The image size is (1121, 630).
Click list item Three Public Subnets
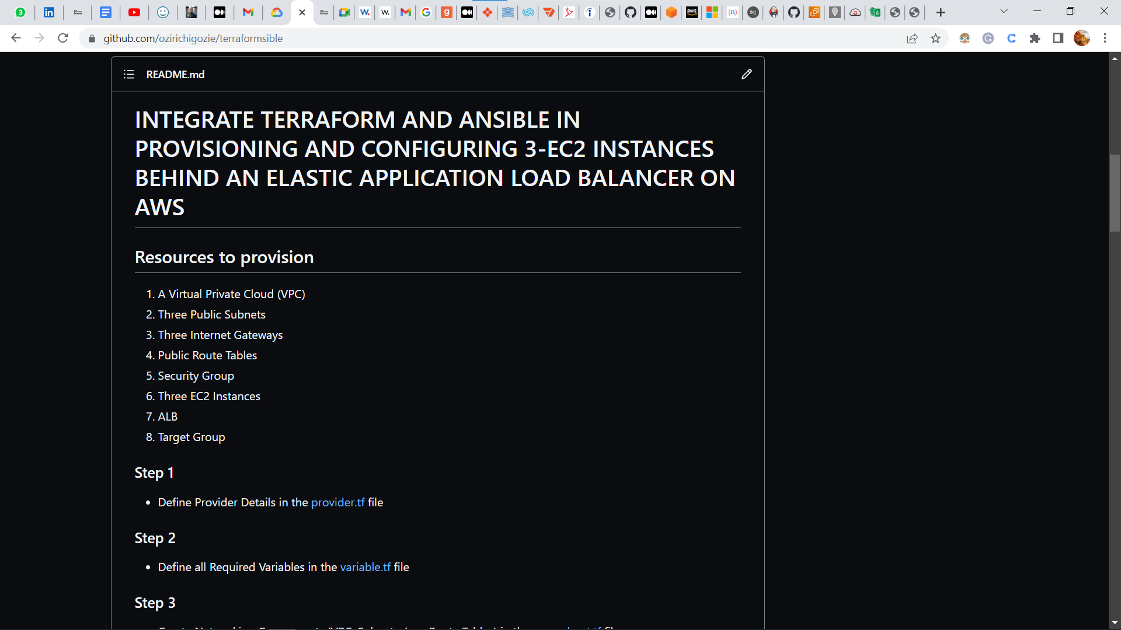click(211, 314)
